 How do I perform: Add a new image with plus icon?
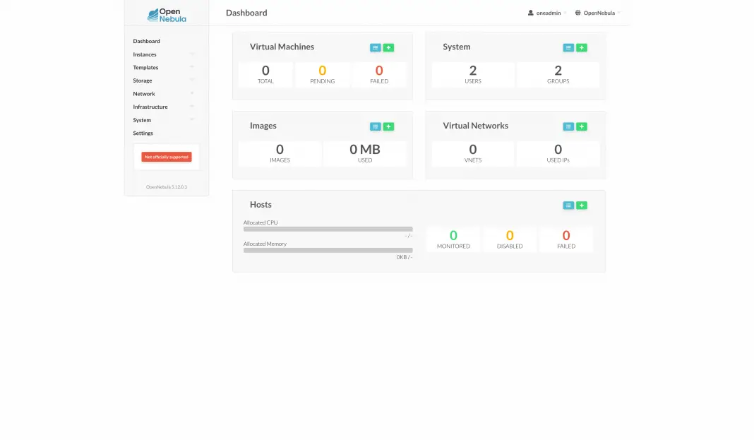click(x=388, y=127)
